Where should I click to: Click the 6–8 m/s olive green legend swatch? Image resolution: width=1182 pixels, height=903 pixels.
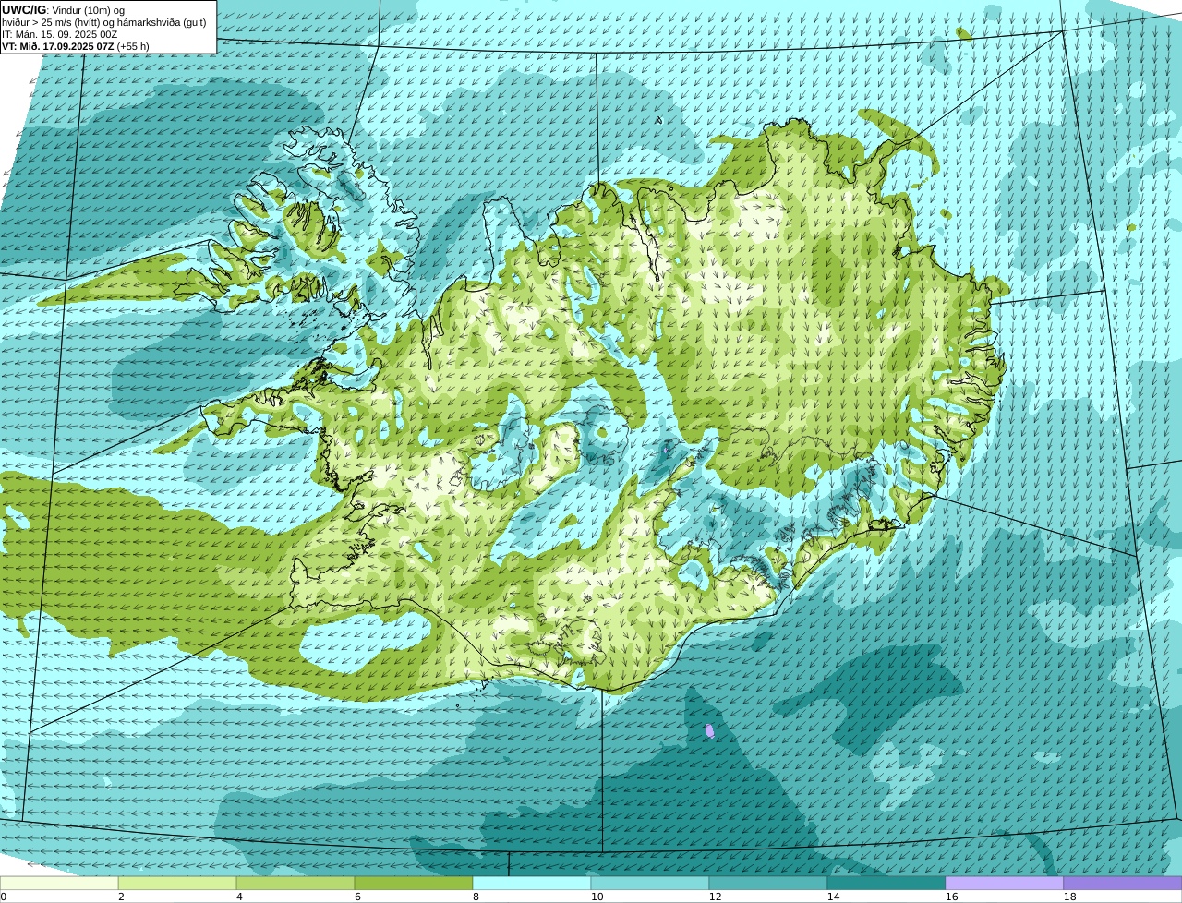pos(414,883)
